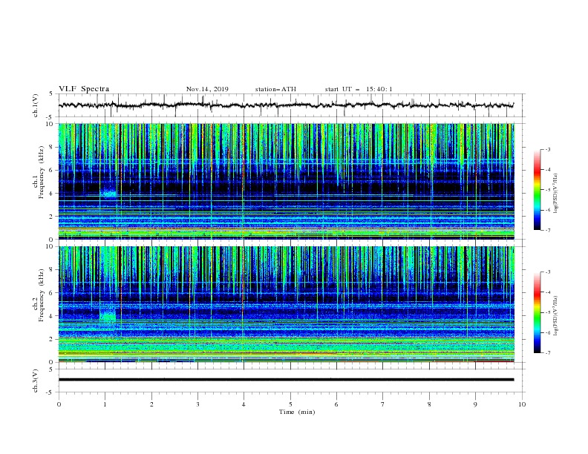Click the "8" kHz tick of ch.1 spectrogram
The width and height of the screenshot is (588, 454).
(53, 147)
